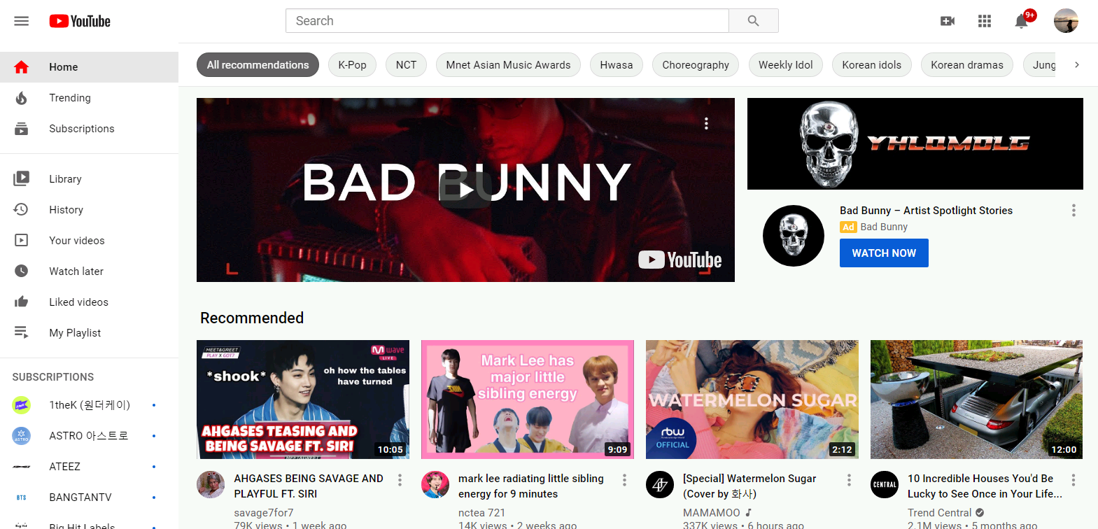The height and width of the screenshot is (529, 1098).
Task: Filter by Weekly Idol chip
Action: point(786,65)
